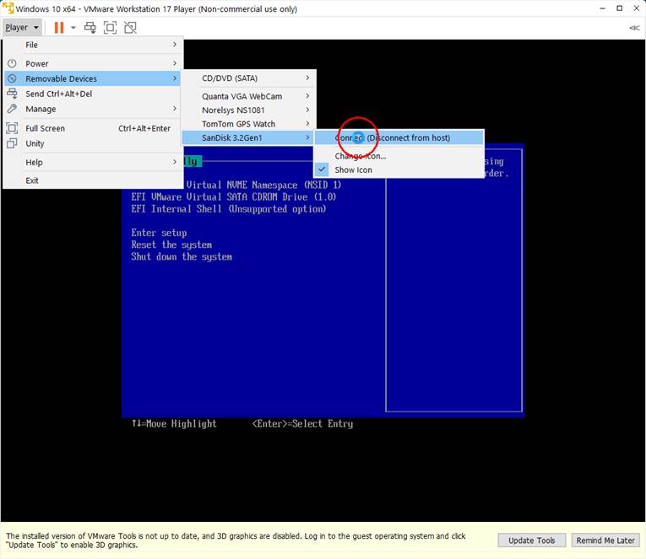Click Send Ctrl+Alt+Del toolbar icon
Image resolution: width=646 pixels, height=559 pixels.
click(90, 27)
